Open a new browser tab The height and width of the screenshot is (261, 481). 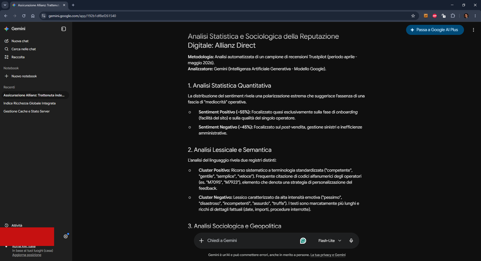click(73, 5)
